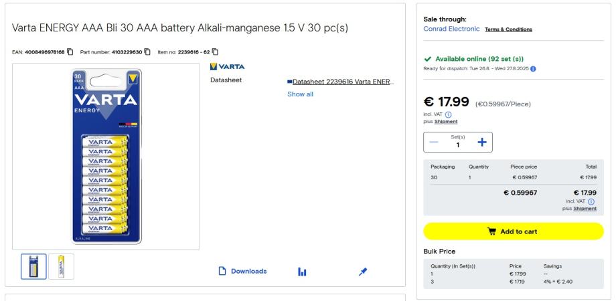Screen dimensions: 616x301
Task: Click the Varta brand logo
Action: [x=227, y=66]
